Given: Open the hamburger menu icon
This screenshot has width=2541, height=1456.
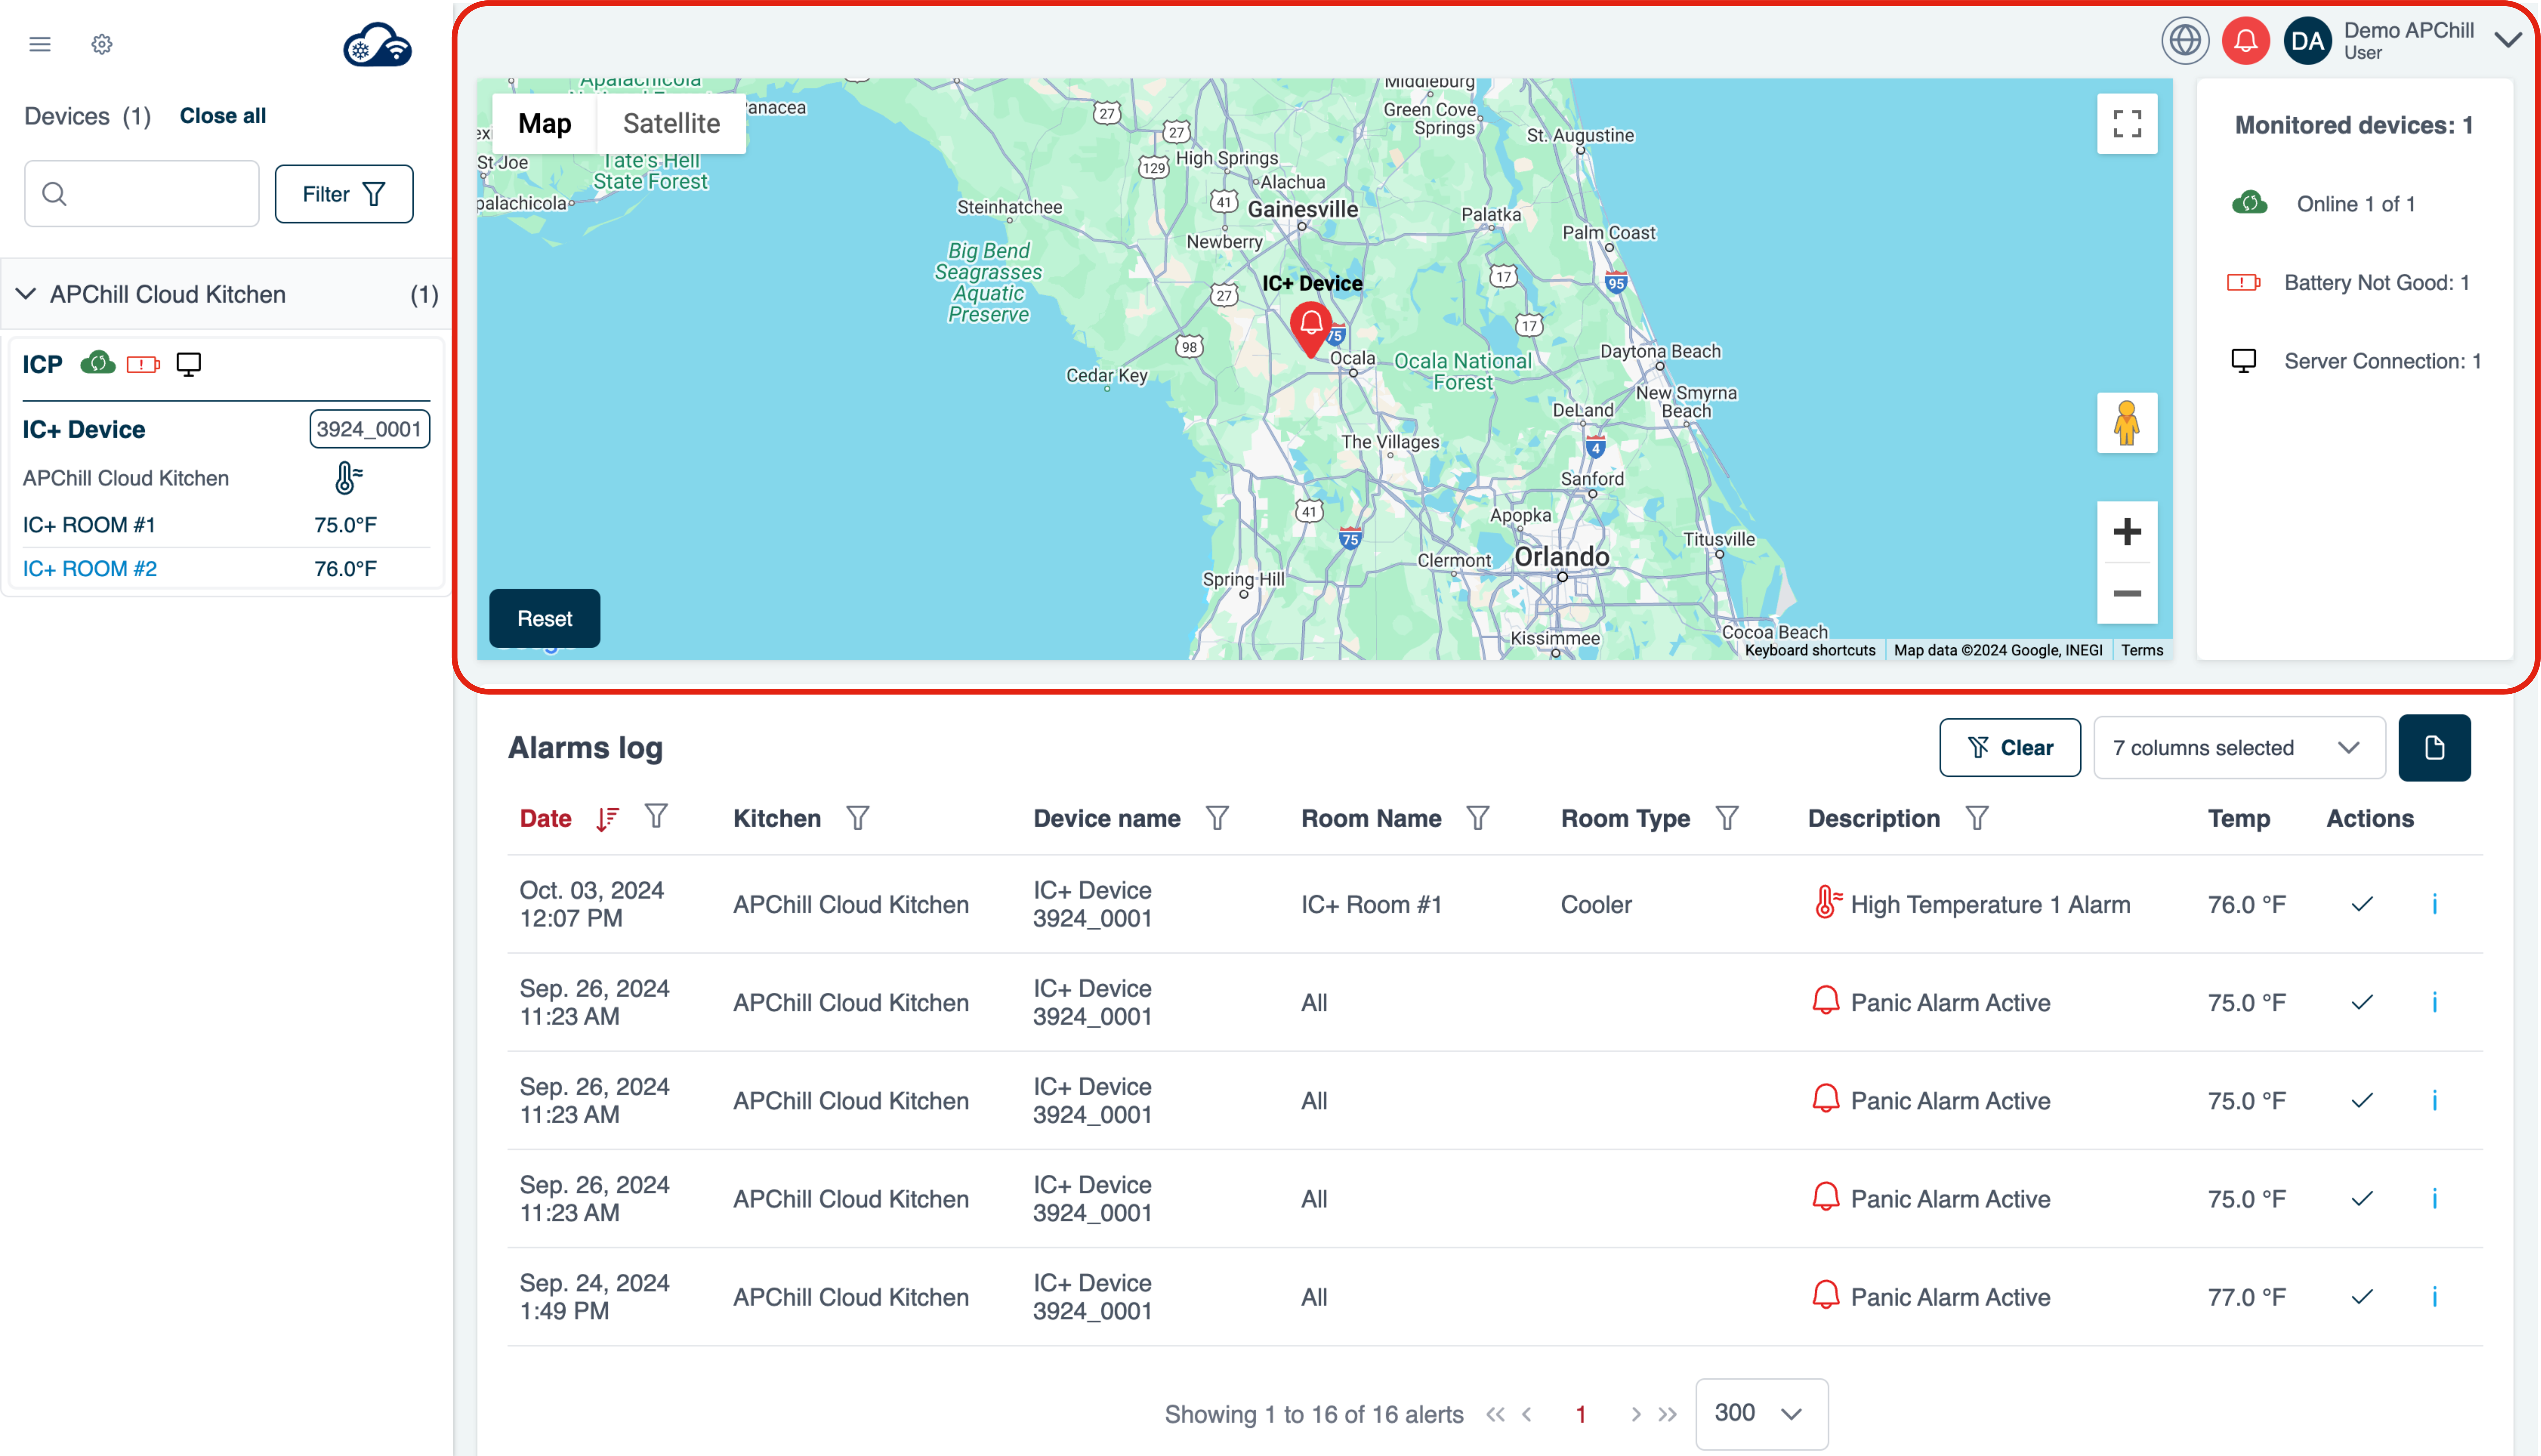Looking at the screenshot, I should click(40, 44).
